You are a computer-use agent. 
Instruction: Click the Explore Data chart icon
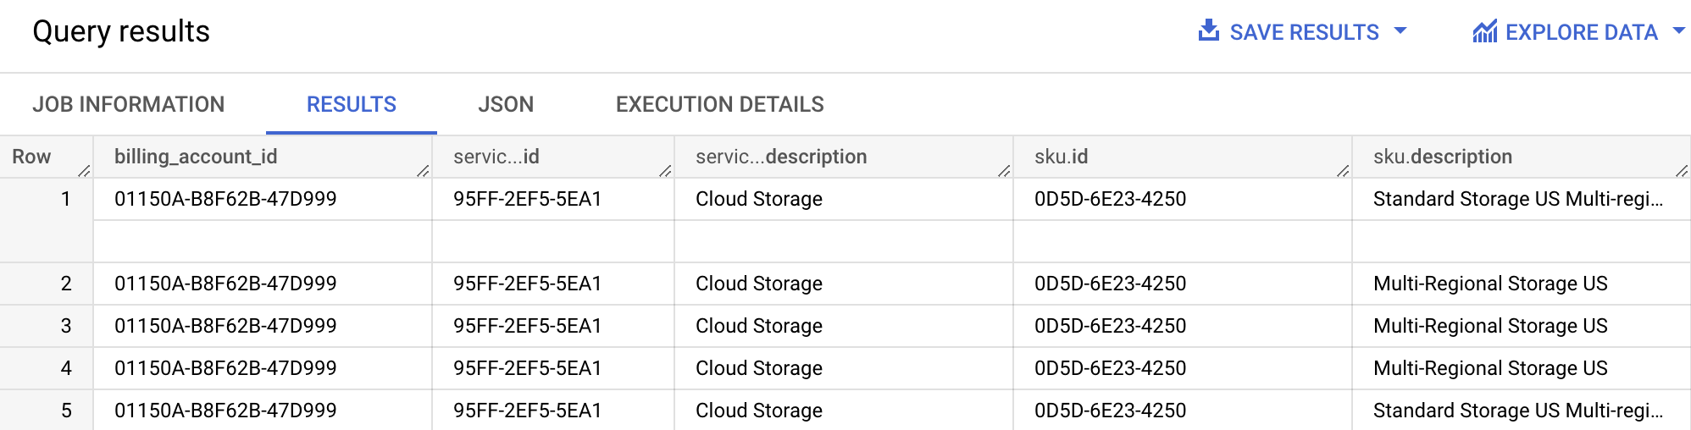(1484, 32)
